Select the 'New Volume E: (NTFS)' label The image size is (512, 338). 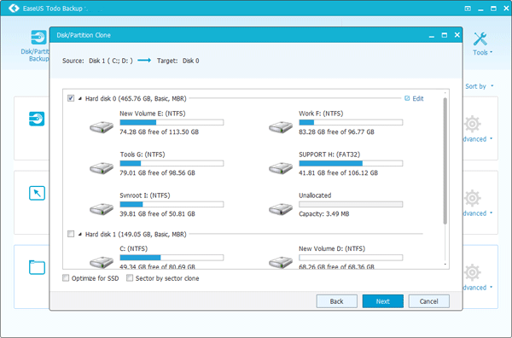tap(153, 114)
